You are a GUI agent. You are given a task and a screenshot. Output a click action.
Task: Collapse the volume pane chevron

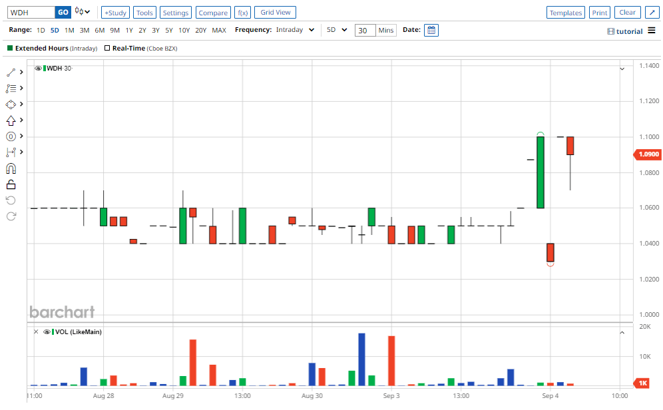(x=622, y=333)
